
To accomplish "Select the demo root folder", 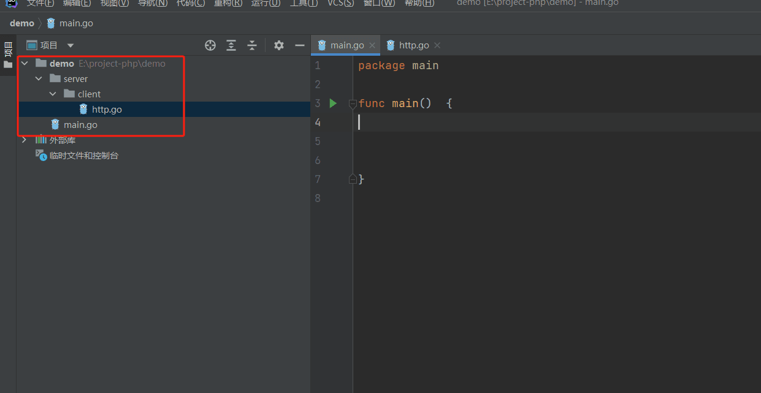I will tap(62, 64).
